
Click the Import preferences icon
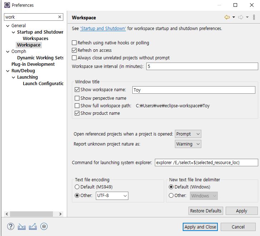click(x=22, y=227)
